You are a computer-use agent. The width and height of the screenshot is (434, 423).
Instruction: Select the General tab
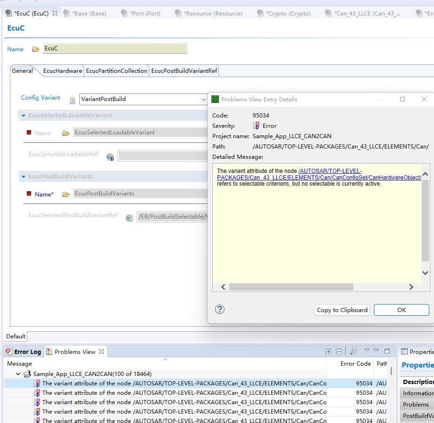[x=22, y=70]
